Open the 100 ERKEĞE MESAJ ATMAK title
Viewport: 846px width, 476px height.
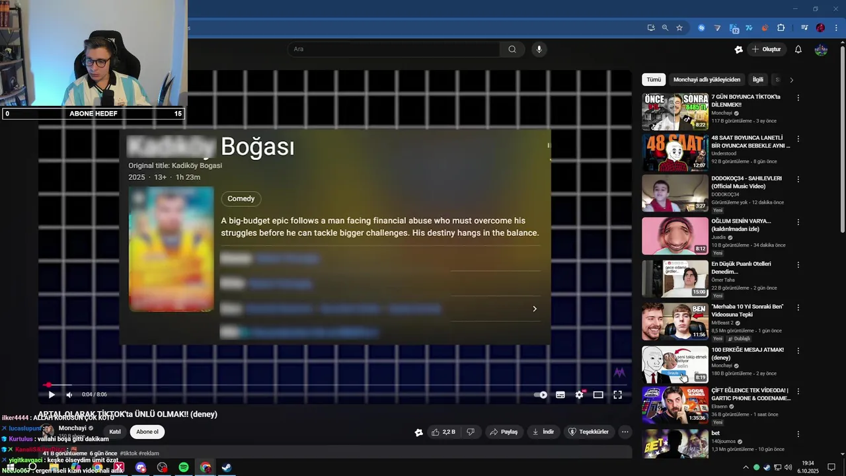point(748,354)
